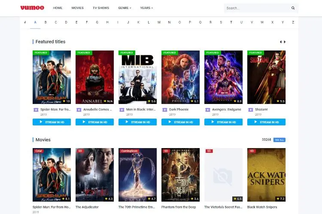Show previous featured titles with left arrow
The width and height of the screenshot is (322, 214).
[281, 42]
